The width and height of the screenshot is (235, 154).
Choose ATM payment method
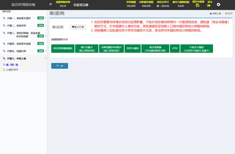coord(175,48)
